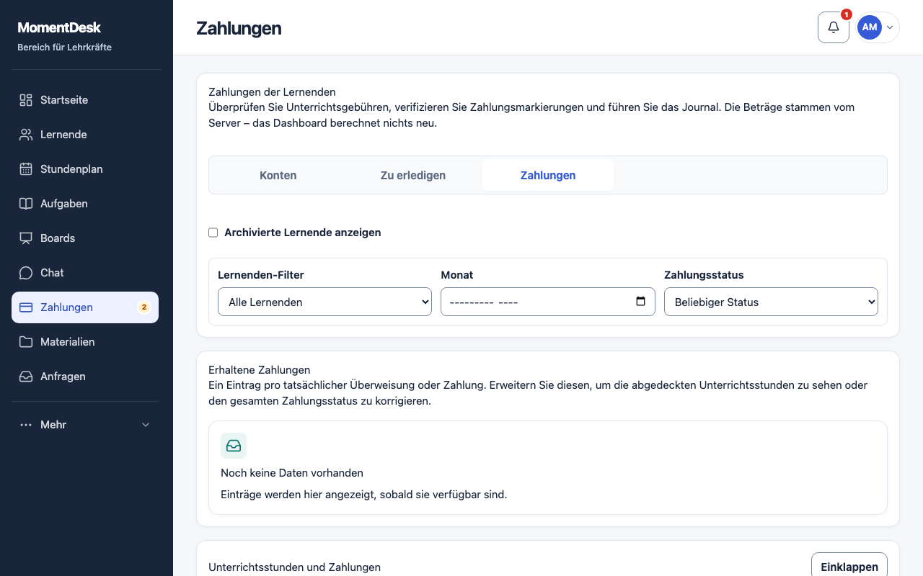Click the Materialien folder icon
Viewport: 923px width, 576px height.
click(26, 342)
